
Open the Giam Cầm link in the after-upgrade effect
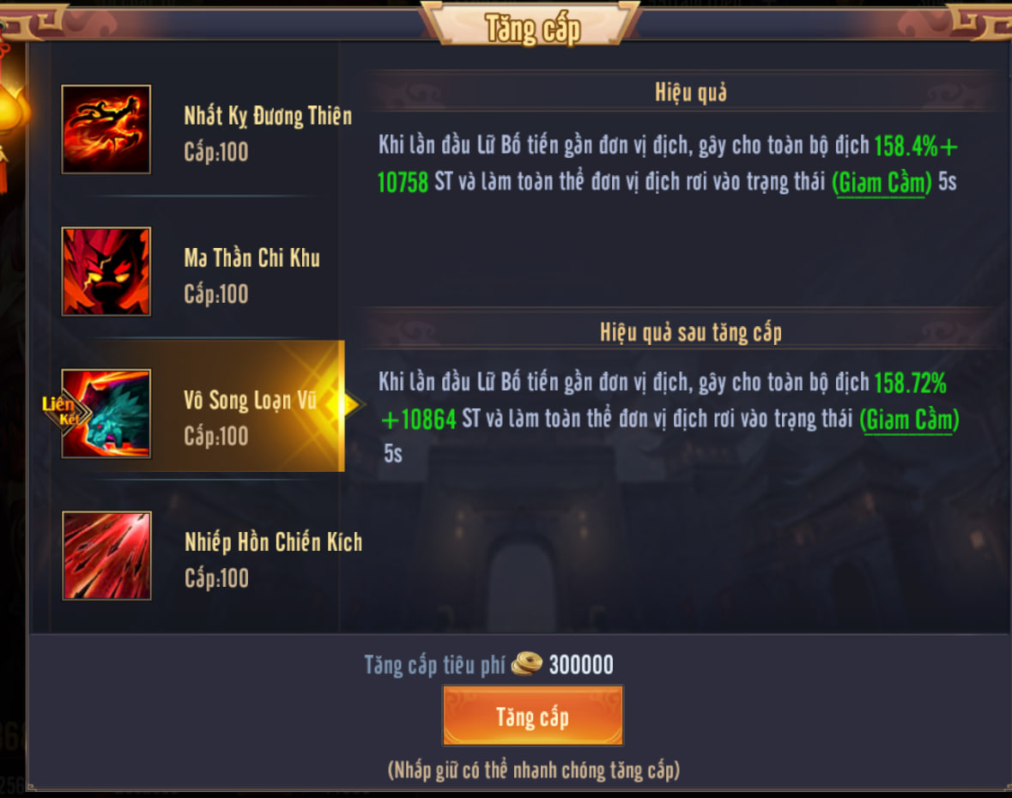pos(909,420)
